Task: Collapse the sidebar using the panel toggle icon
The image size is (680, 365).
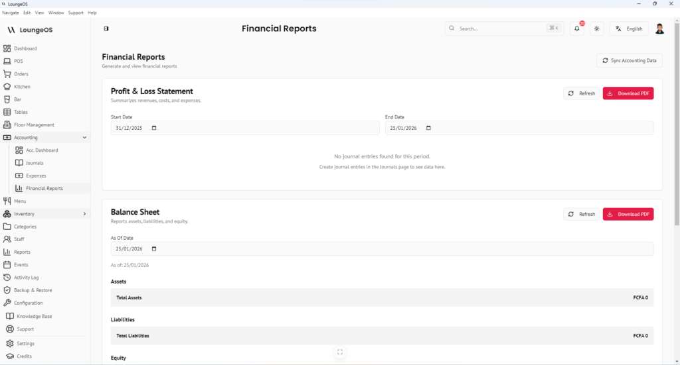Action: coord(106,28)
